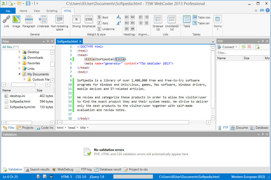Open the document tab list dropdown

pyautogui.click(x=213, y=42)
